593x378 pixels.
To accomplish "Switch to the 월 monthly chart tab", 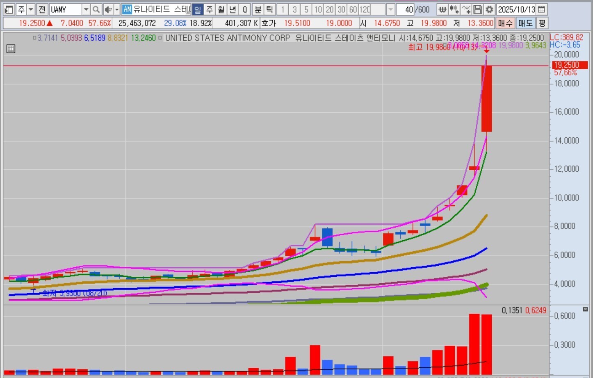I will pos(221,9).
